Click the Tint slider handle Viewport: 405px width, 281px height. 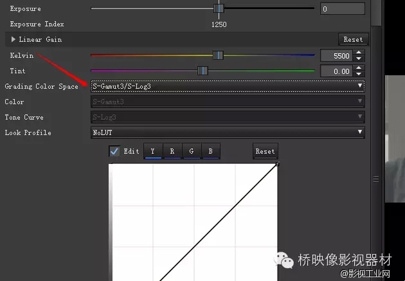(203, 70)
